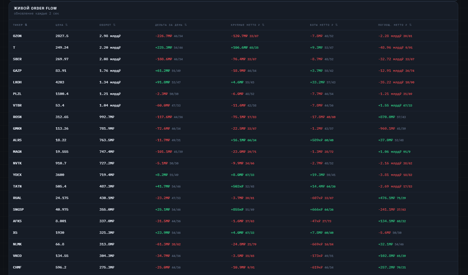Click CHMF absorption net +257.2М₽
This screenshot has height=275, width=468.
(386, 267)
